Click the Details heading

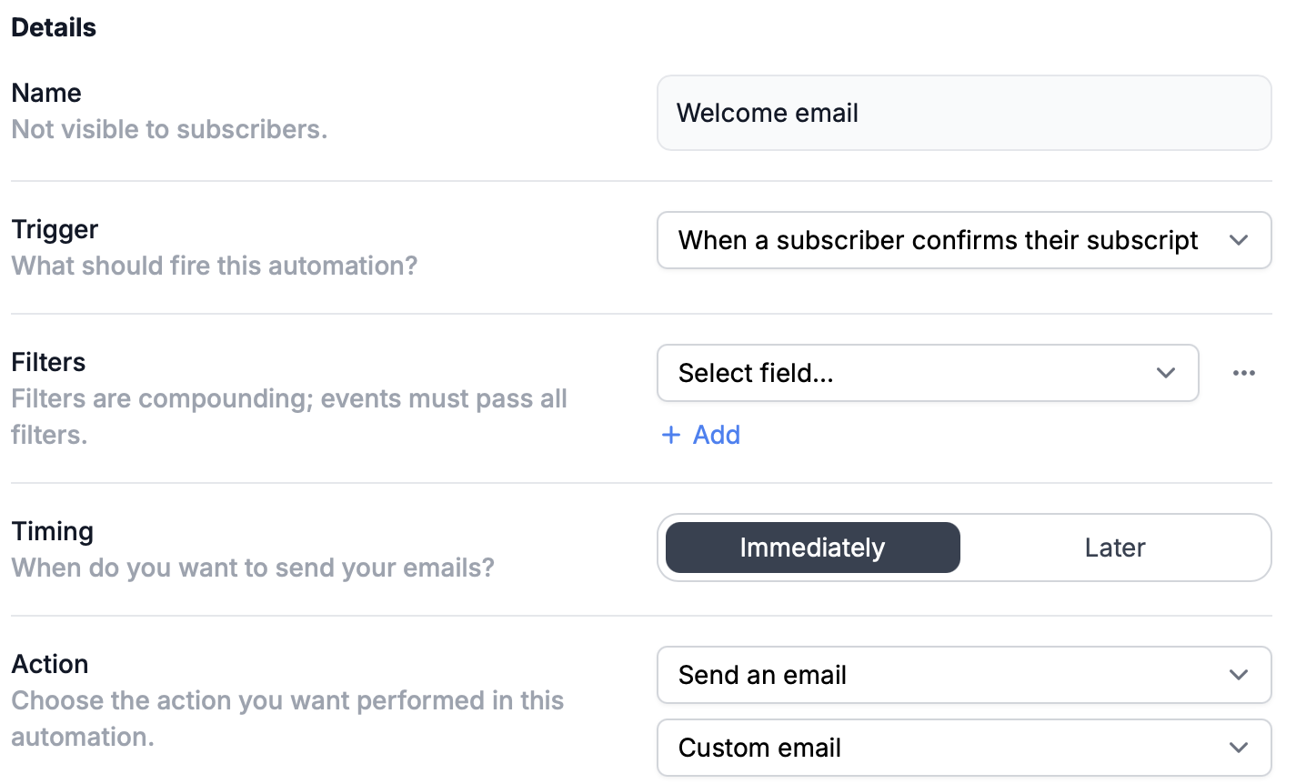click(x=54, y=27)
